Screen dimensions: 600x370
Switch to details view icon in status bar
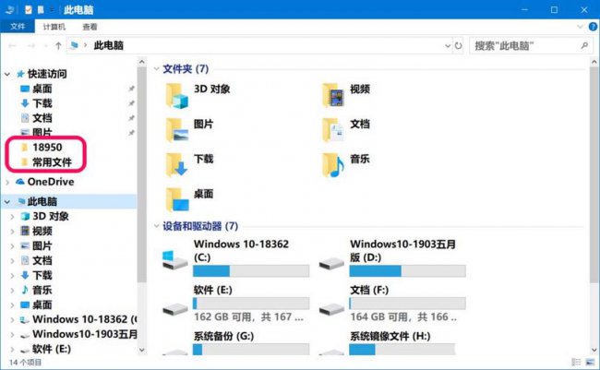point(576,362)
